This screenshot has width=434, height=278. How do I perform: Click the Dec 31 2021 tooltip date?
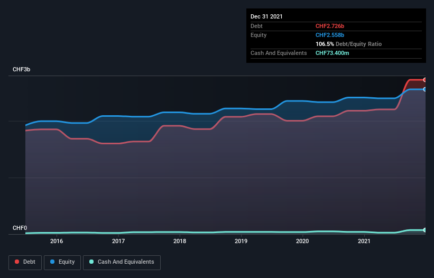click(x=266, y=16)
